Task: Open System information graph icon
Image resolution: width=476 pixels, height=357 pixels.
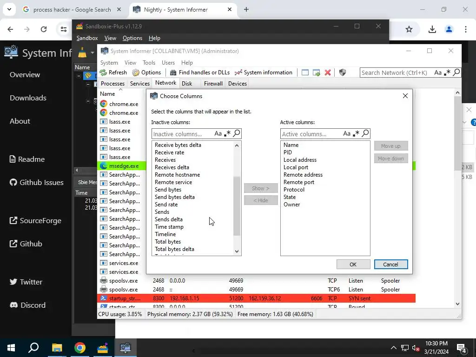Action: 238,73
